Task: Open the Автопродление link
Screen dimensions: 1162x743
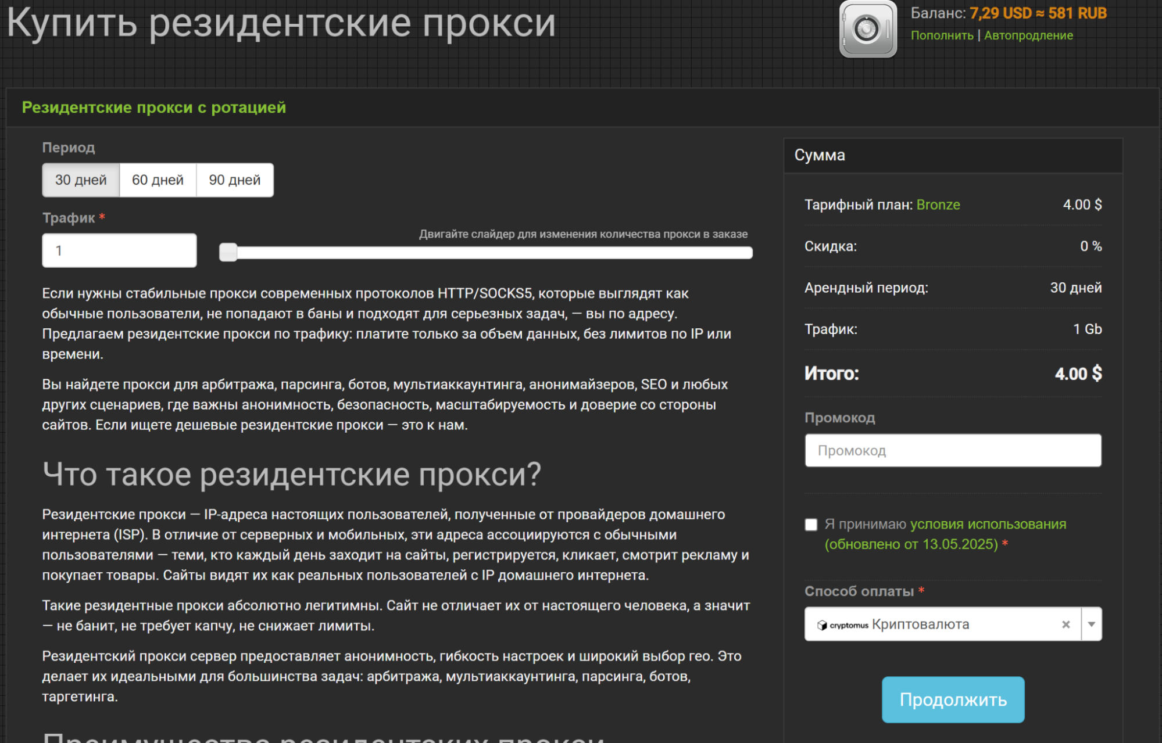Action: 1028,35
